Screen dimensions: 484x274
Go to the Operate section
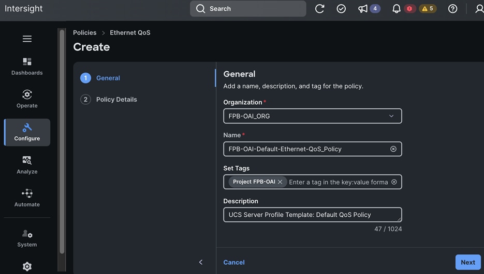click(27, 99)
